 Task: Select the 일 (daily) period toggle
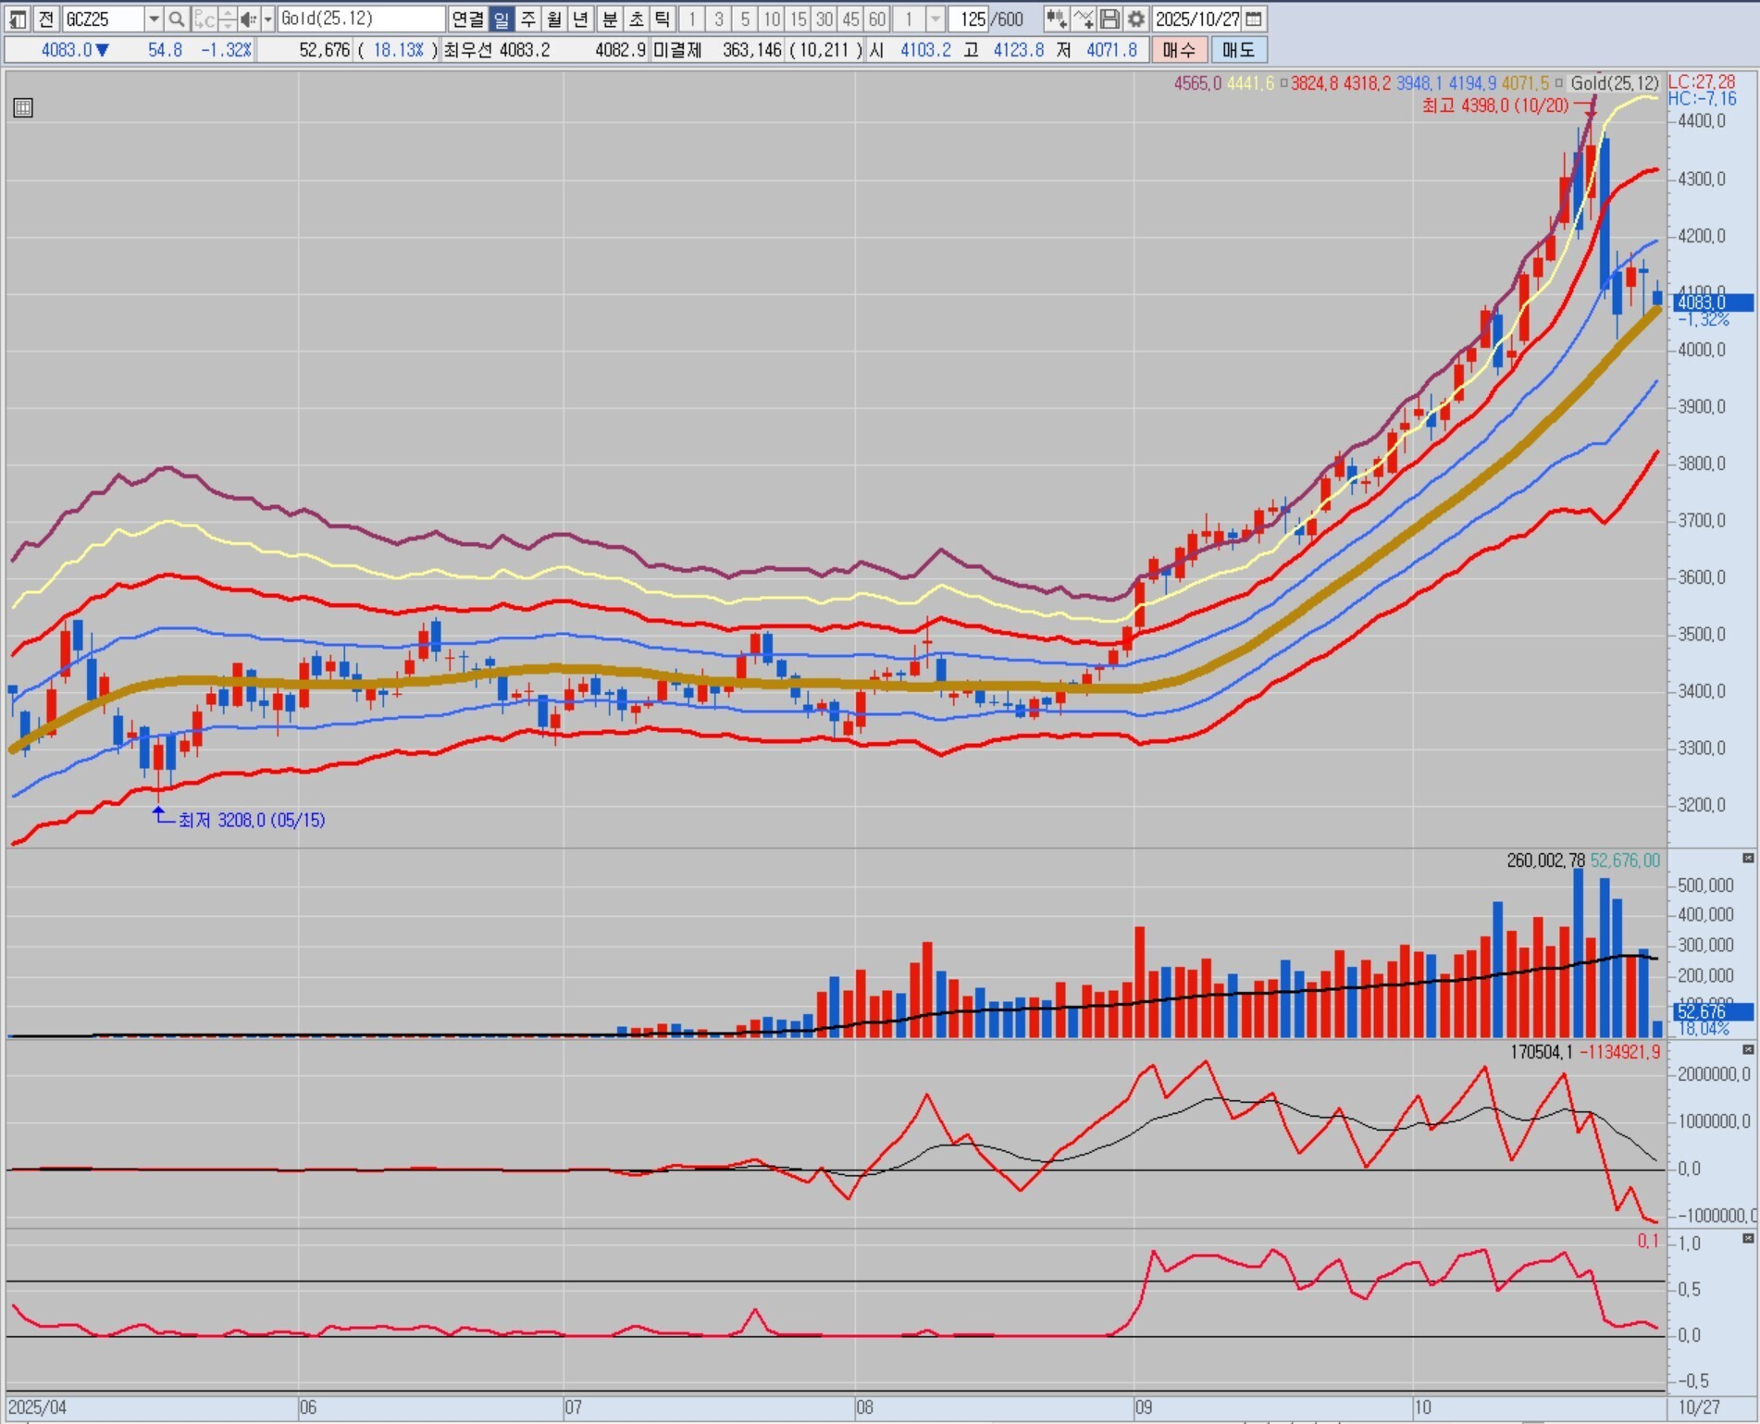501,19
